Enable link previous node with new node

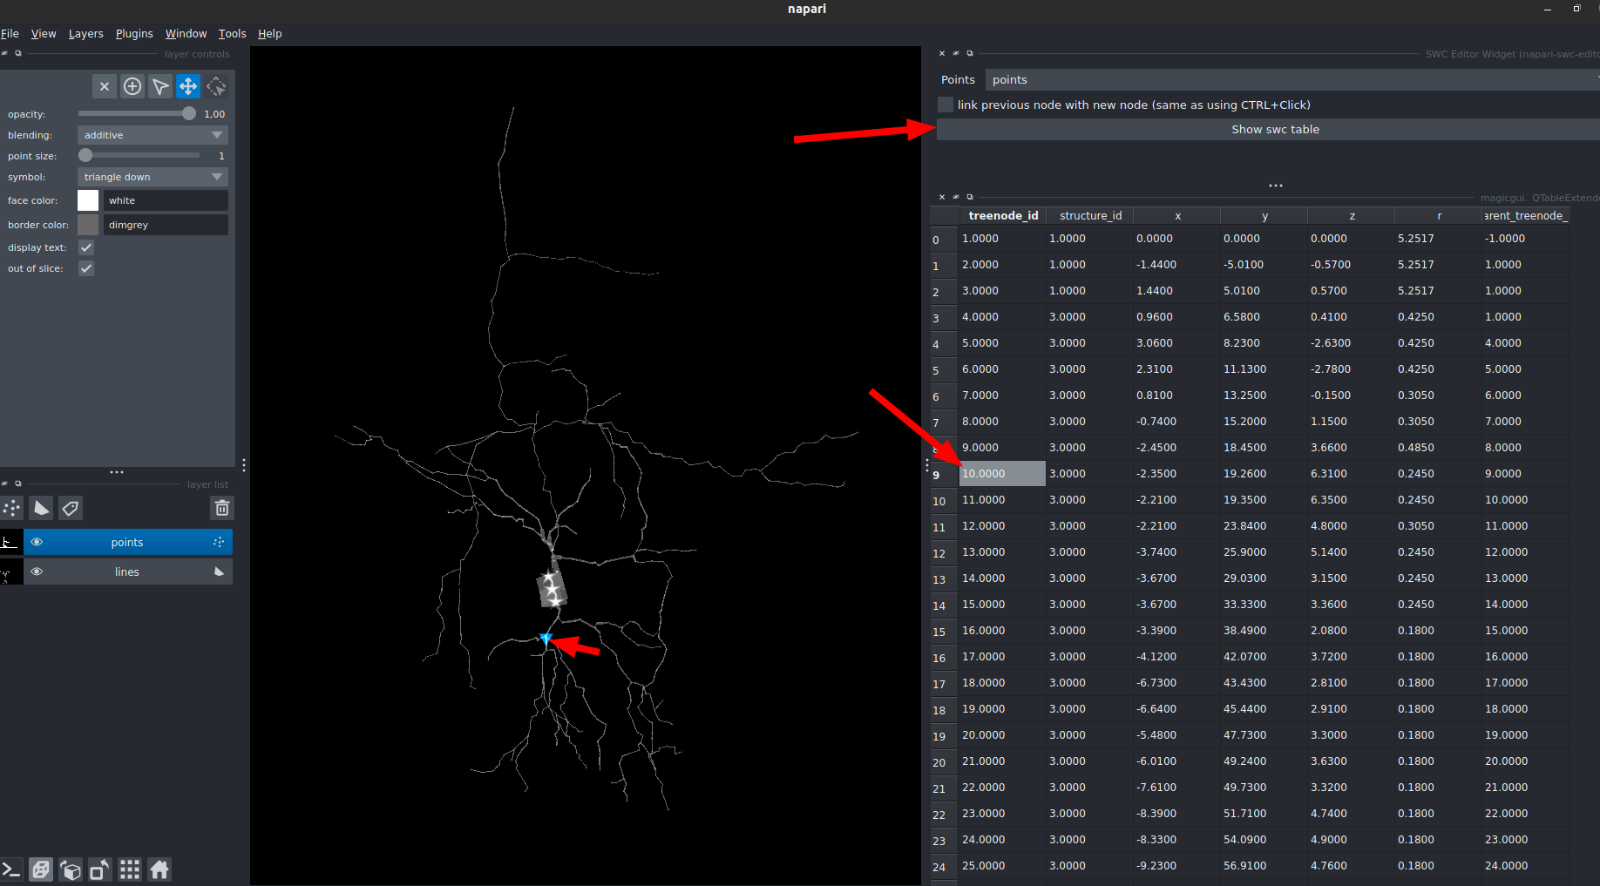pos(946,105)
